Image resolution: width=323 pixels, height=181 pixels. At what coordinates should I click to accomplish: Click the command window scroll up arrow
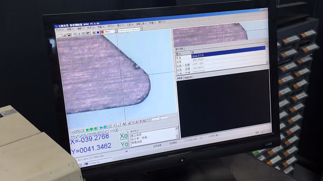(x=177, y=128)
